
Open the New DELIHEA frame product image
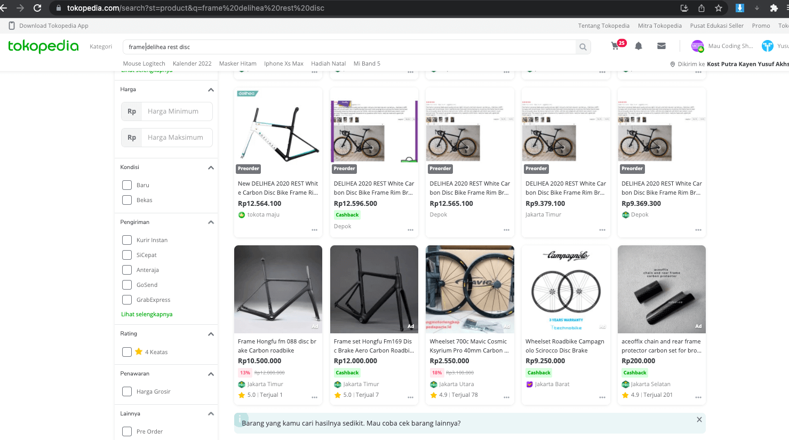click(278, 131)
